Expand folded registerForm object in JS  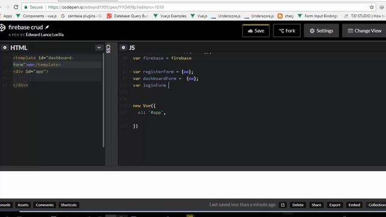tap(186, 72)
